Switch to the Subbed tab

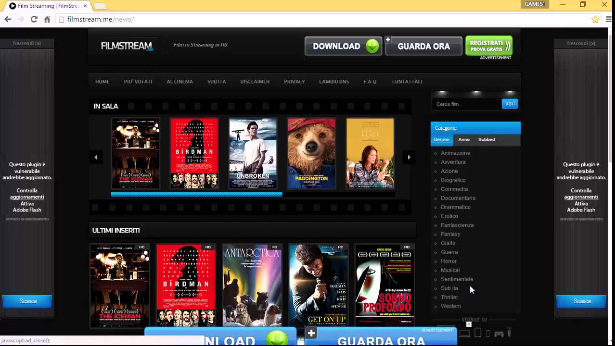pos(487,139)
